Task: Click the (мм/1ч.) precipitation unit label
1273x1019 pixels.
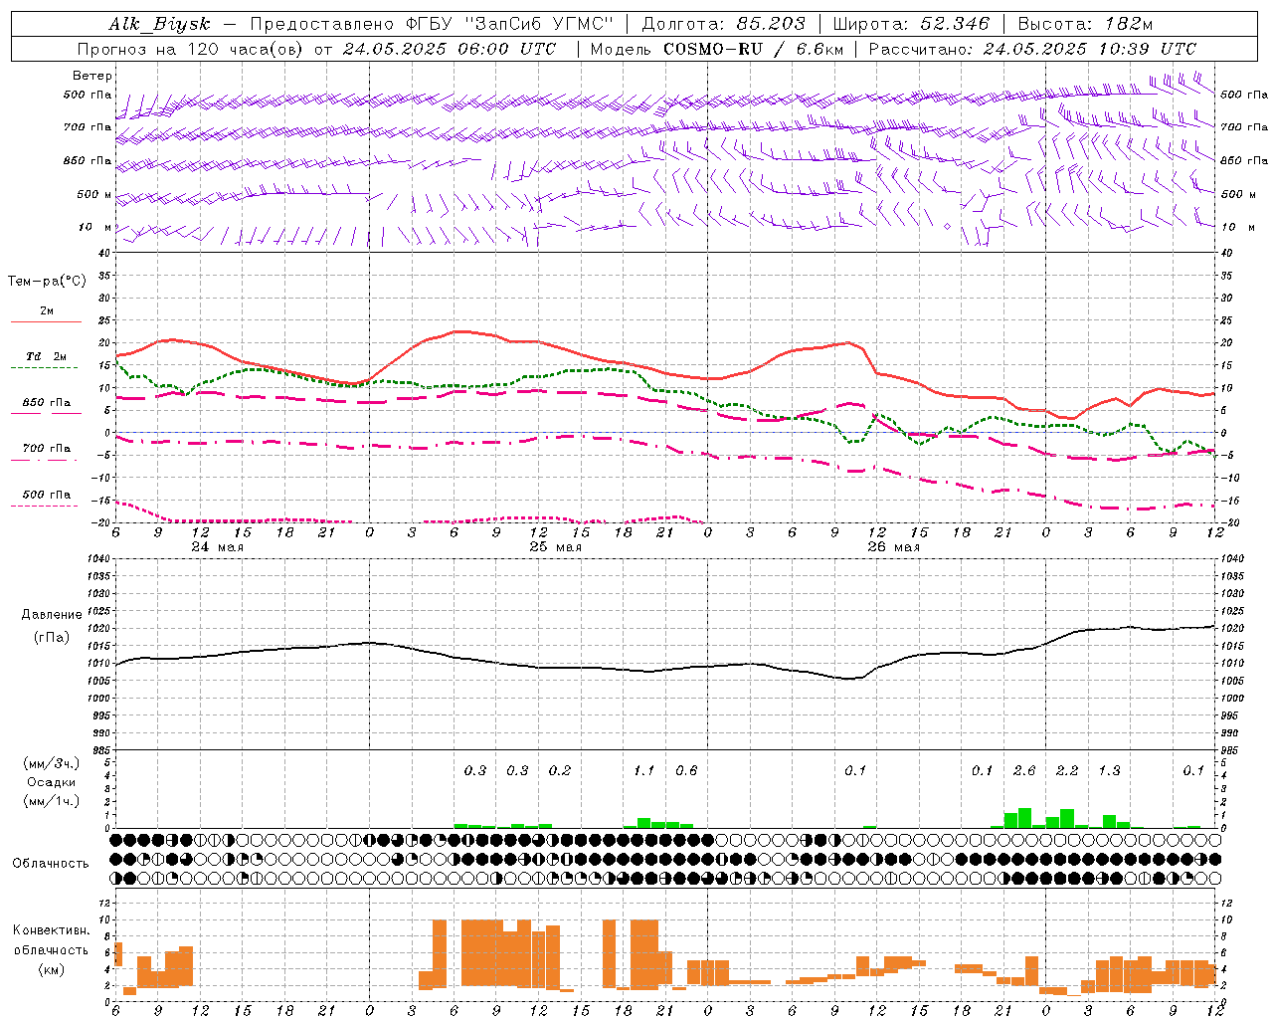Action: click(52, 801)
